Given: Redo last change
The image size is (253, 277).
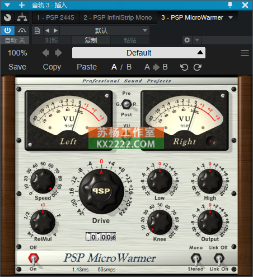Looking at the screenshot, I should (x=198, y=67).
